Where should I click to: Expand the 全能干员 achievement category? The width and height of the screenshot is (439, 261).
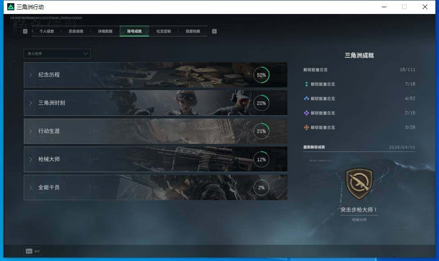(155, 188)
